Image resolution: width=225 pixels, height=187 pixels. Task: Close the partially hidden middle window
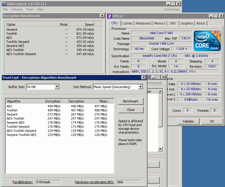coord(163,77)
